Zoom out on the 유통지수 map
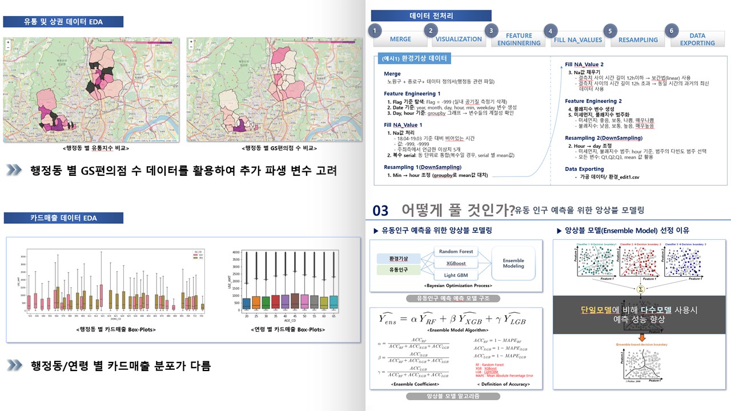 tap(7, 49)
